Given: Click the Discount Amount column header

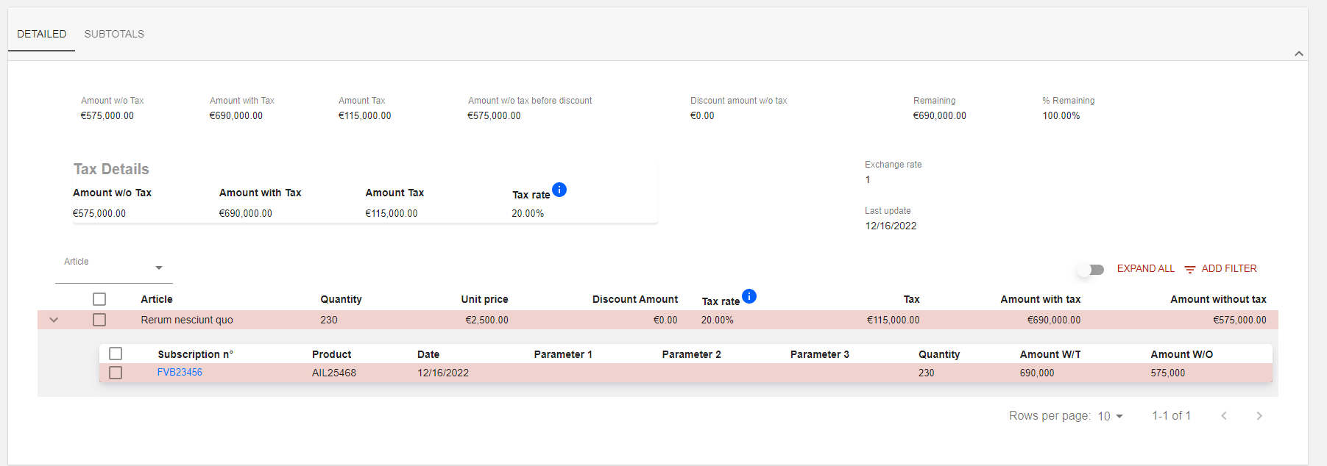Looking at the screenshot, I should (635, 299).
